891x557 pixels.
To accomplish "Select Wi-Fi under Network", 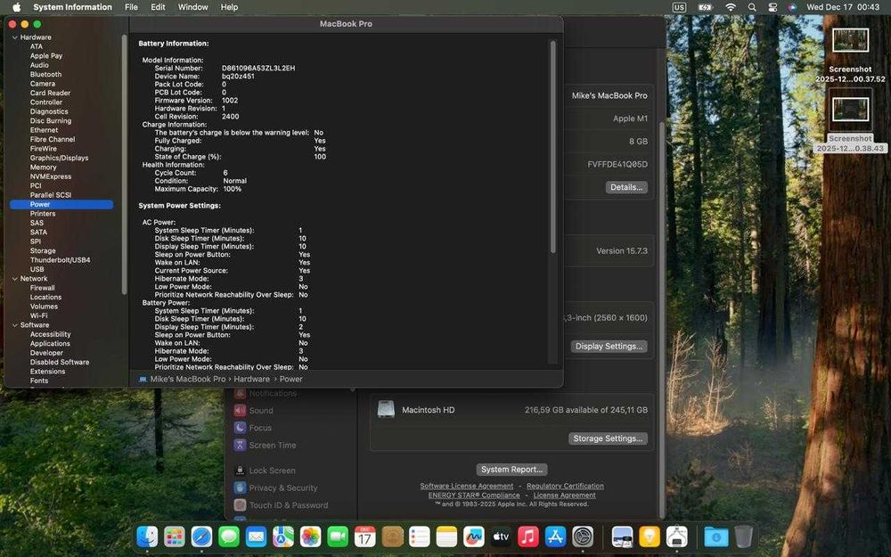I will (x=38, y=316).
